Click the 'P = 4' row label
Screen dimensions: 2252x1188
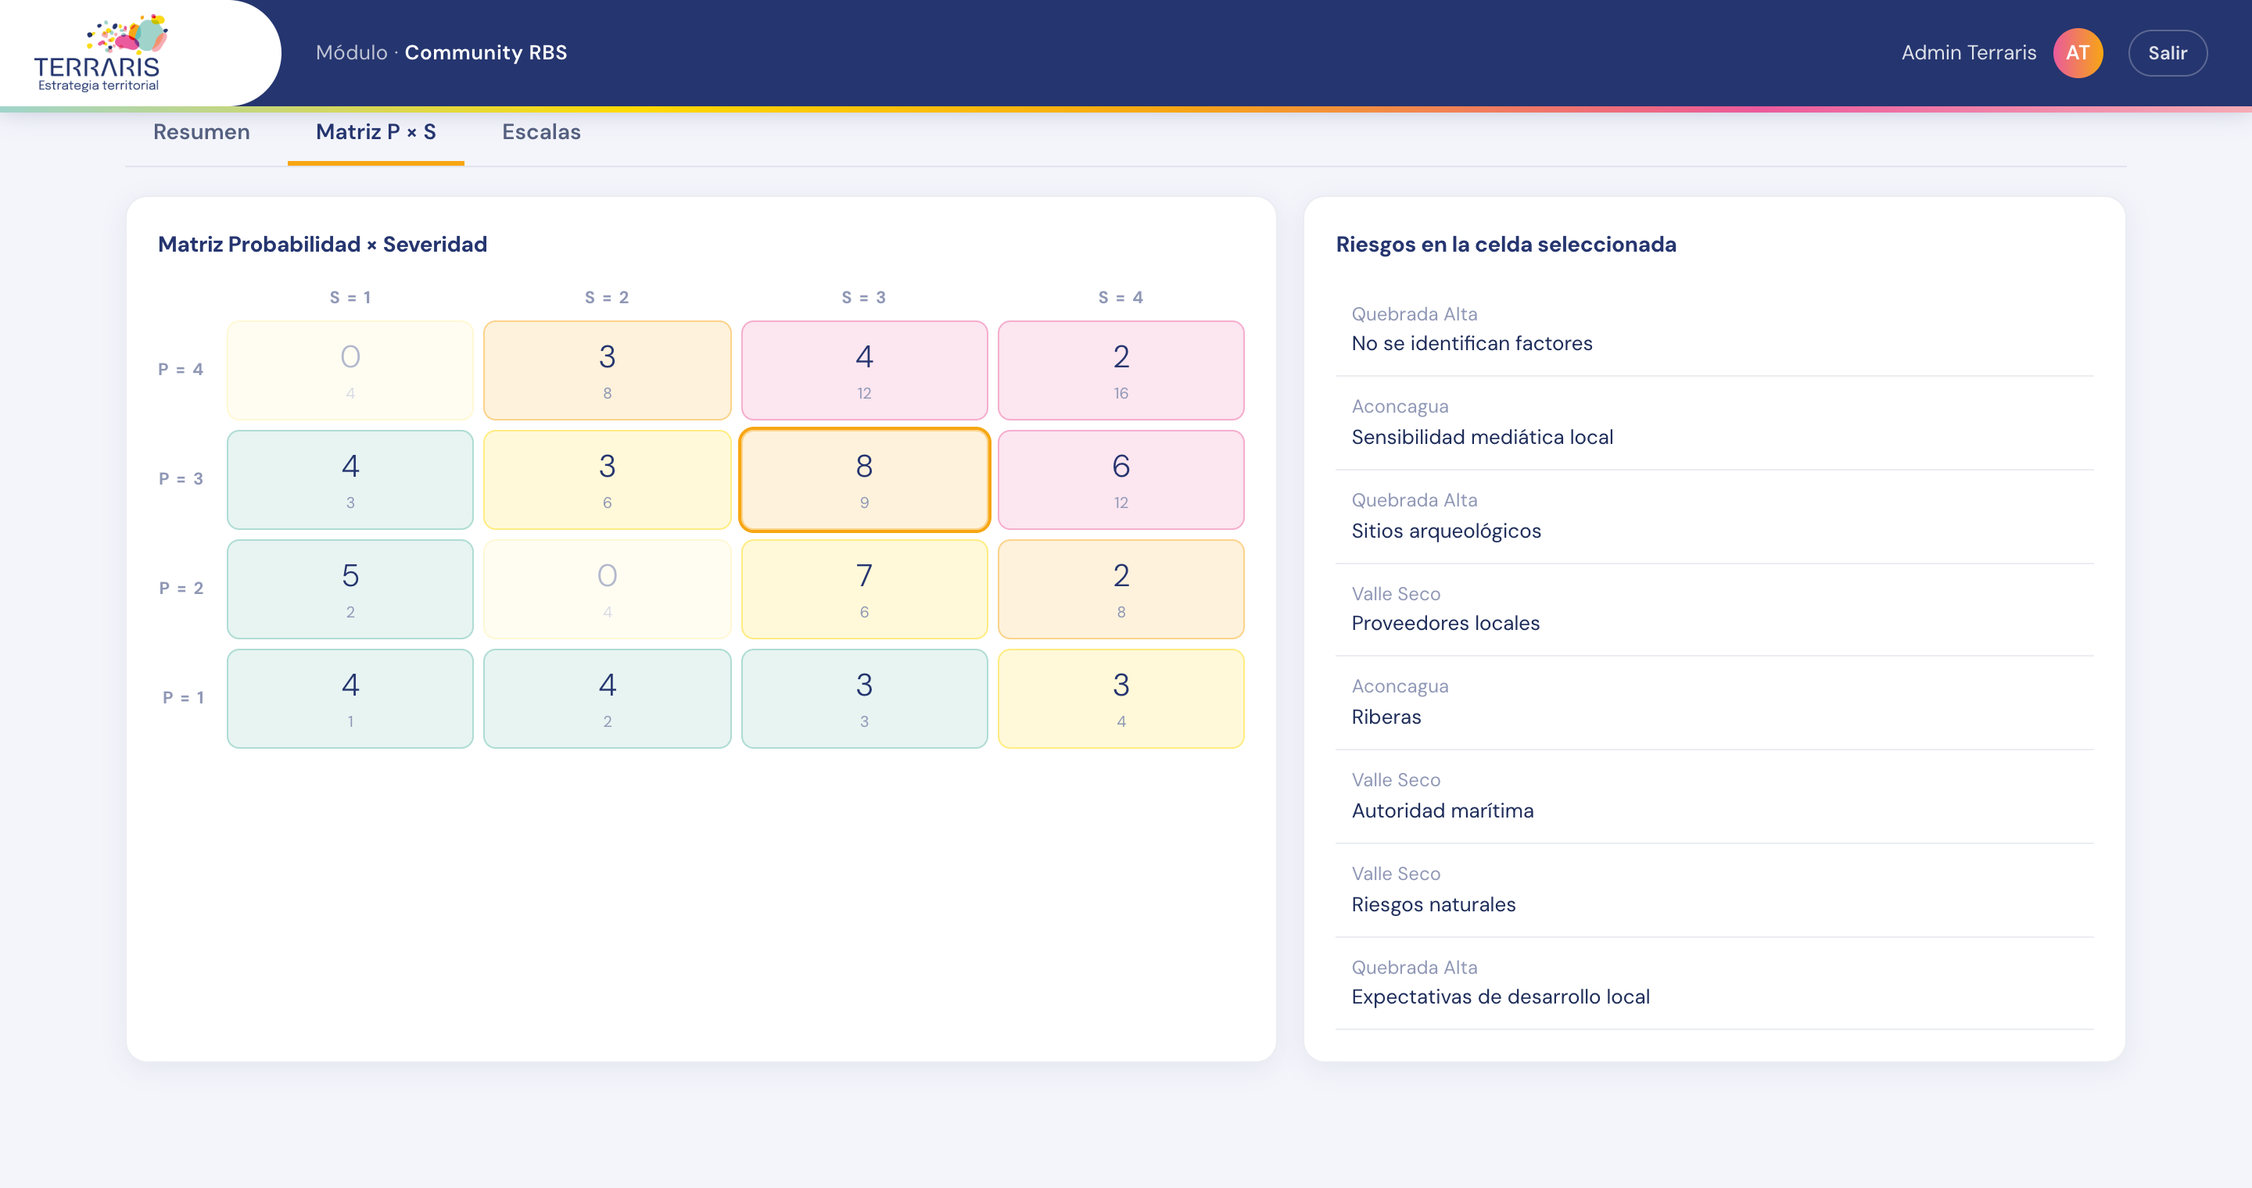tap(180, 370)
